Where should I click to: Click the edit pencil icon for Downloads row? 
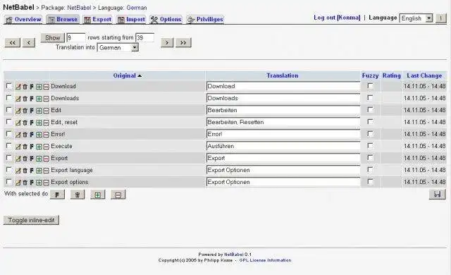coord(18,99)
